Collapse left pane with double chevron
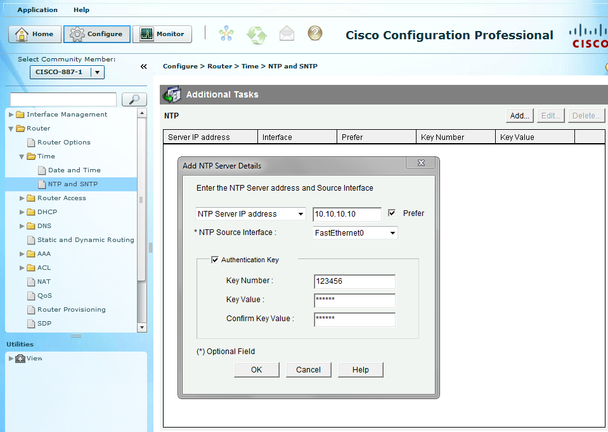Viewport: 608px width, 432px height. (143, 67)
